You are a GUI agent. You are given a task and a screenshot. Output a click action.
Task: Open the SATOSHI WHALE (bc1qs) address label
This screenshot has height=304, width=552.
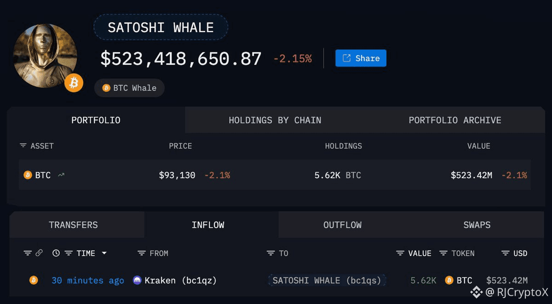pyautogui.click(x=327, y=280)
